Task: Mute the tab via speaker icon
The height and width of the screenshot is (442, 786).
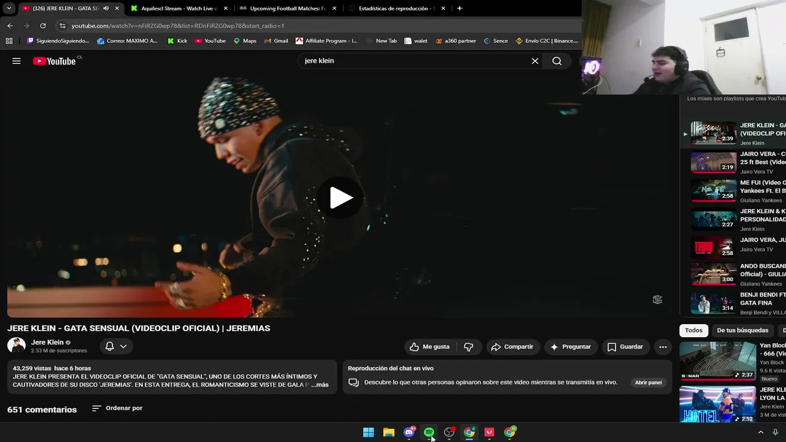Action: (106, 9)
